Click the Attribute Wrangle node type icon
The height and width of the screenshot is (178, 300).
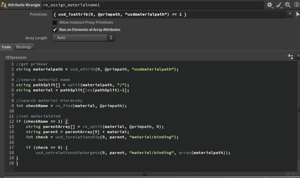click(x=3, y=5)
